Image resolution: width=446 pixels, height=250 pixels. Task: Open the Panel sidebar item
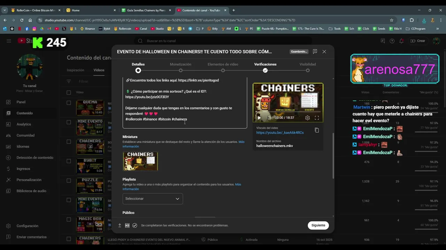[21, 102]
